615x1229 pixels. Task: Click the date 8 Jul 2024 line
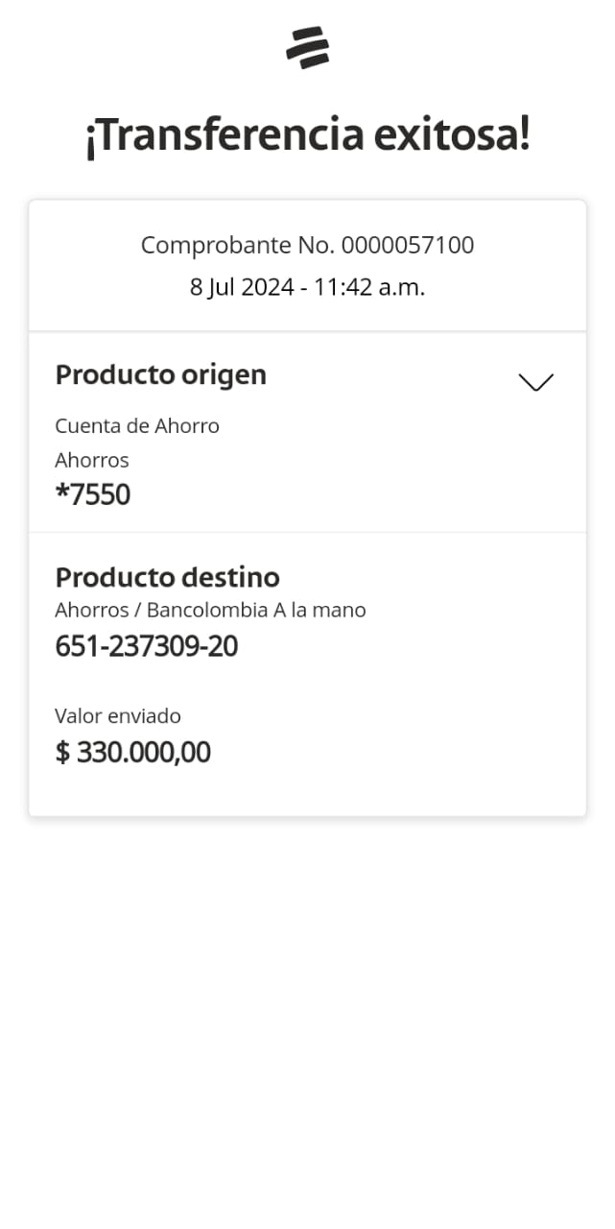(x=242, y=287)
